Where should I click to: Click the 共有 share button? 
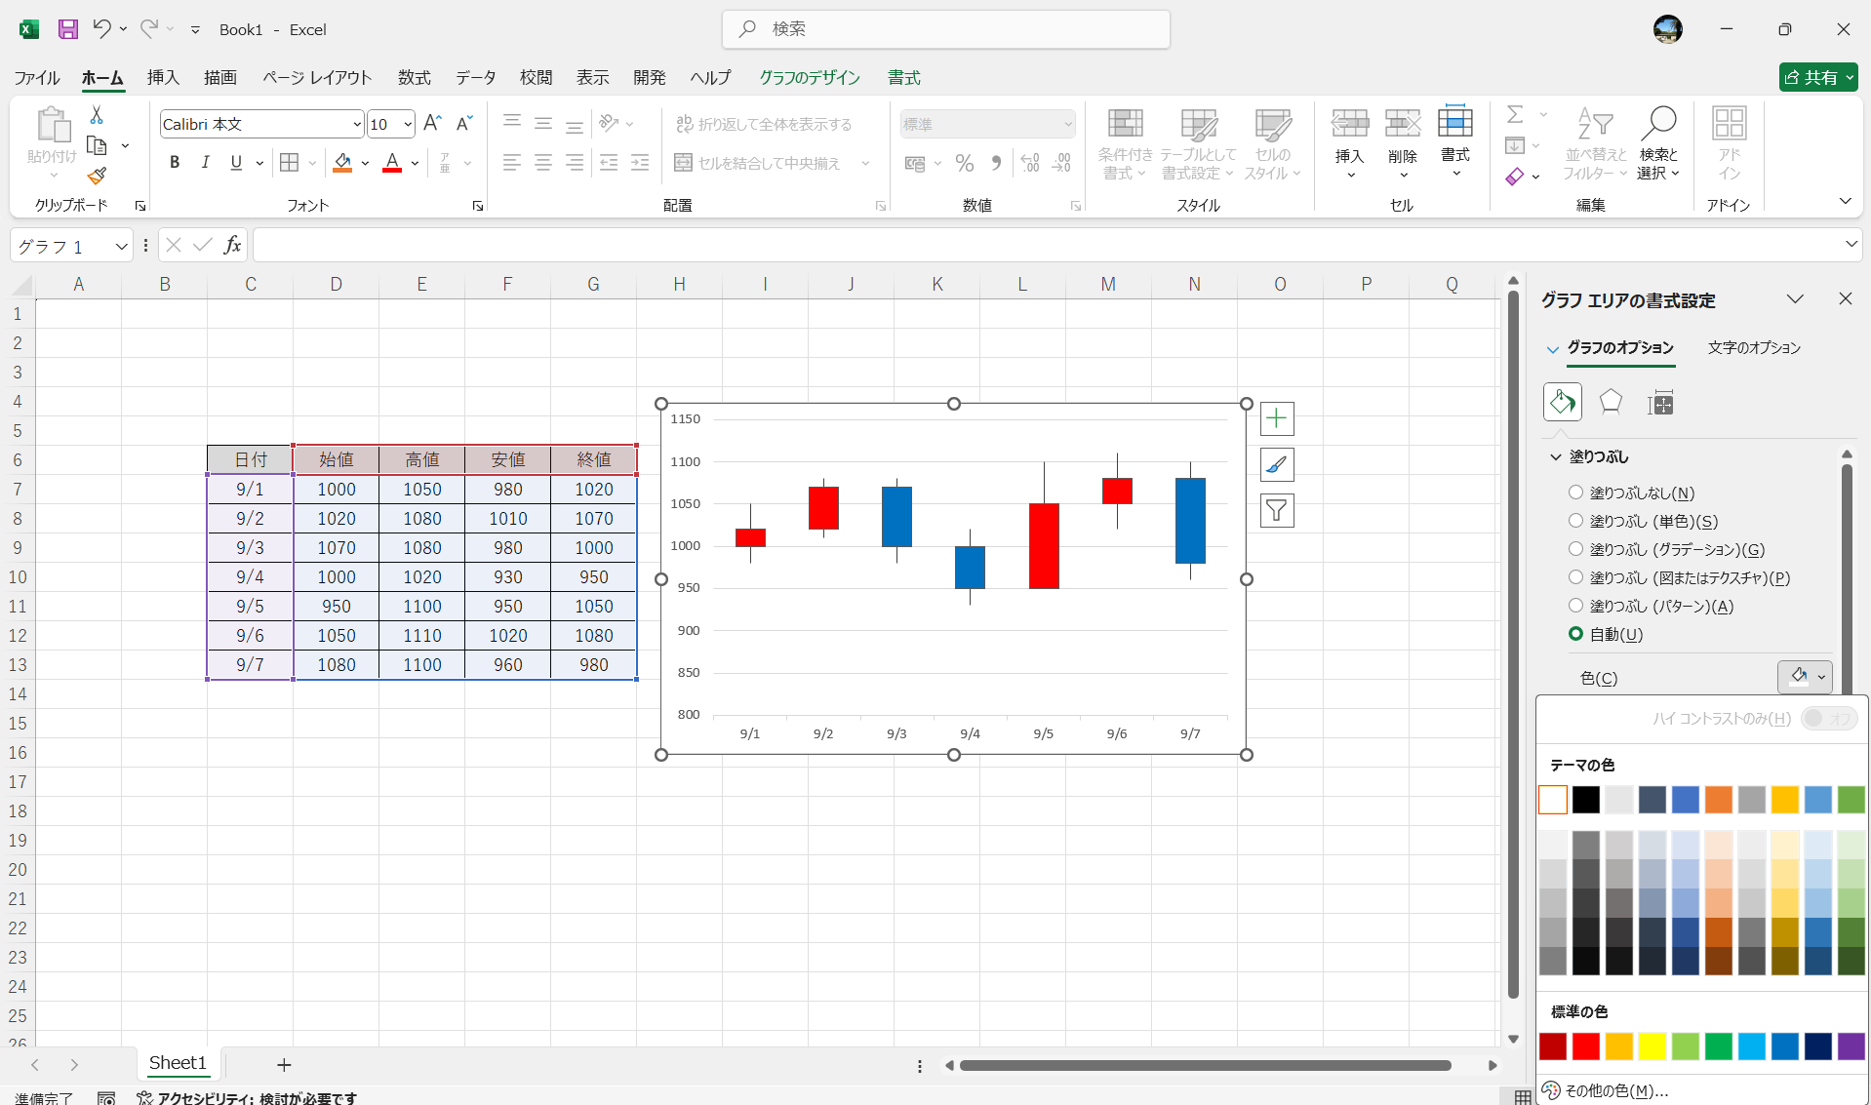tap(1817, 77)
